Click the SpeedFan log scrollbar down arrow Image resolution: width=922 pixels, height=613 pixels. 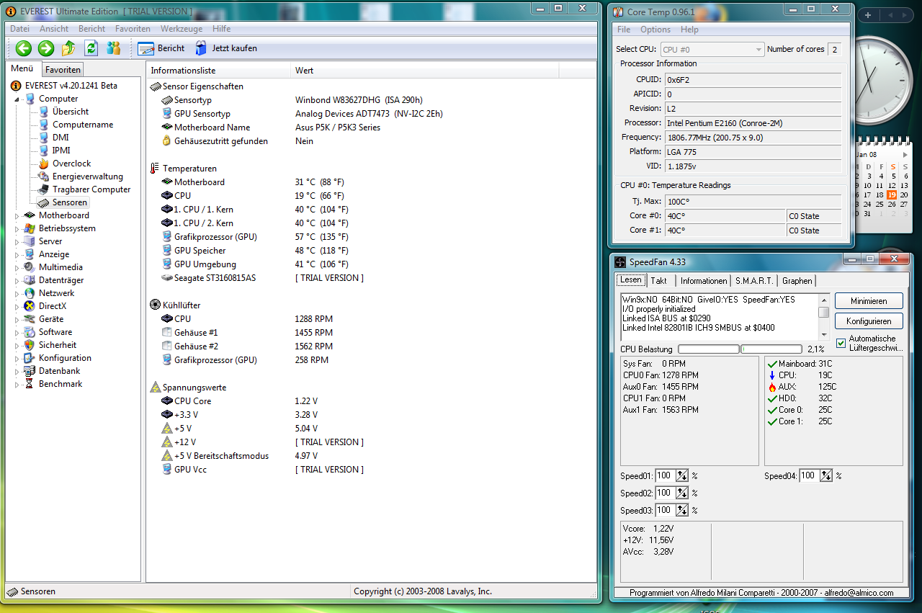click(824, 335)
